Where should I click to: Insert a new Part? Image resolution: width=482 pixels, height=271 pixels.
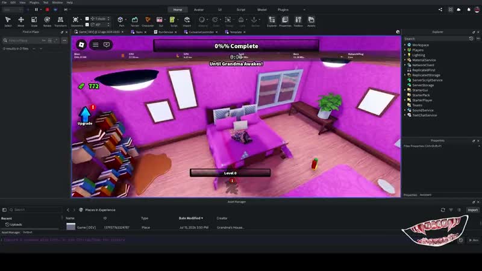pos(120,20)
